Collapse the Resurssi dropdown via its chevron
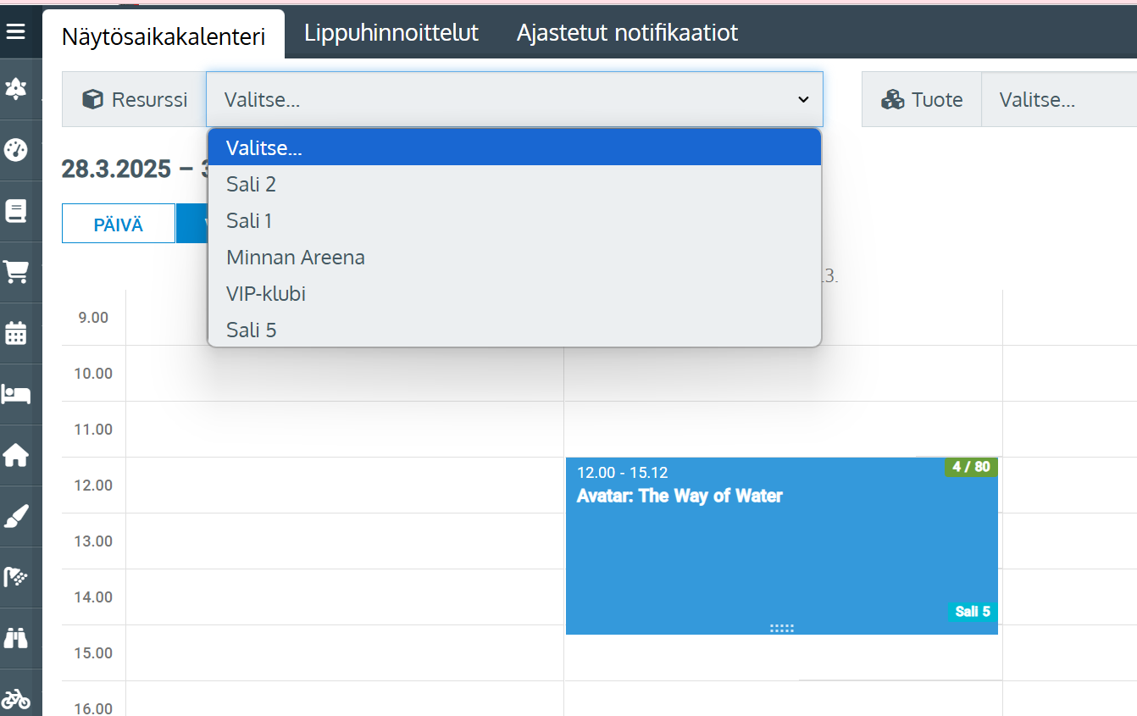This screenshot has width=1137, height=716. (x=803, y=100)
